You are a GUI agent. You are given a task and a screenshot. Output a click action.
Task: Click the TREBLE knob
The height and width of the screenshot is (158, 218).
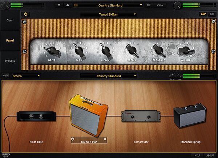pyautogui.click(x=132, y=51)
